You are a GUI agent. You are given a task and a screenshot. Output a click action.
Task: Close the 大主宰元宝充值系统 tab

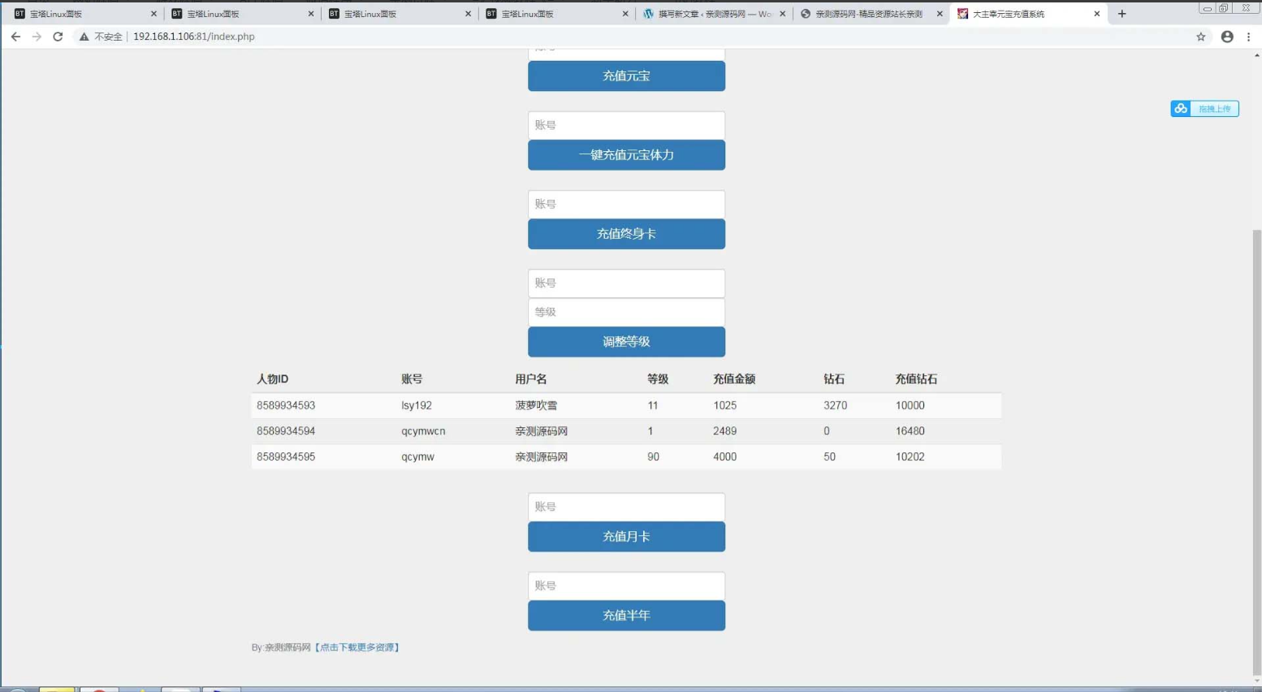[1096, 14]
